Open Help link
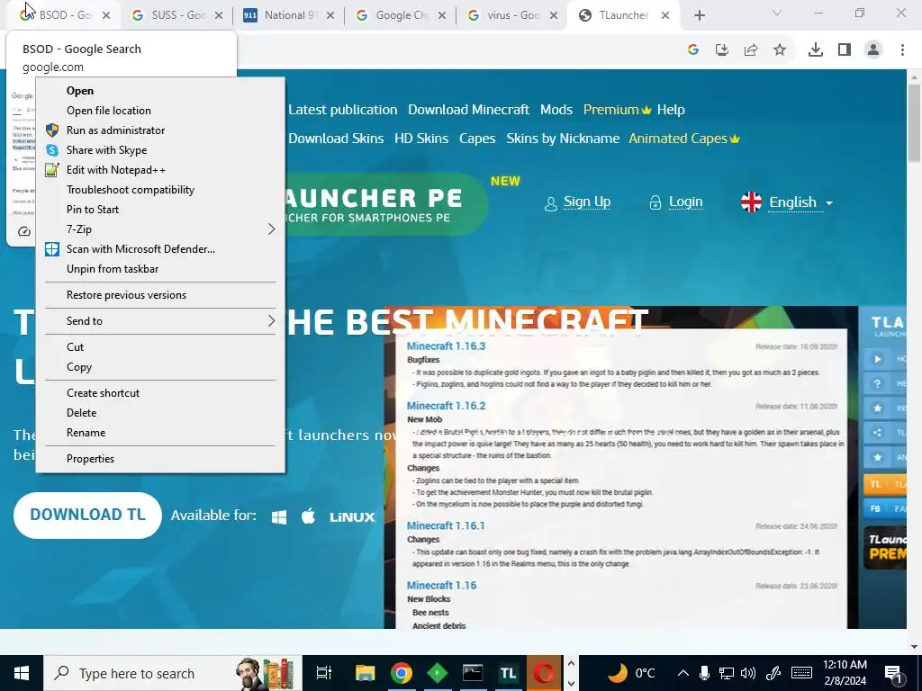 point(671,110)
